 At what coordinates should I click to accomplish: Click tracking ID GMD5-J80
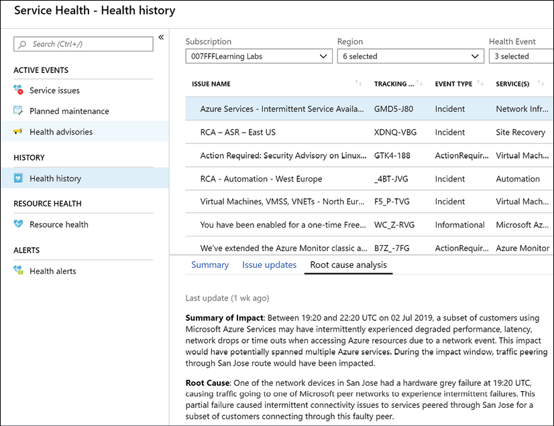[394, 109]
